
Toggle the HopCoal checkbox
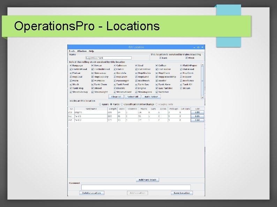tap(71, 77)
